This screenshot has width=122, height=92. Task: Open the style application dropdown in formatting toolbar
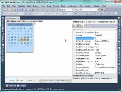pos(14,14)
